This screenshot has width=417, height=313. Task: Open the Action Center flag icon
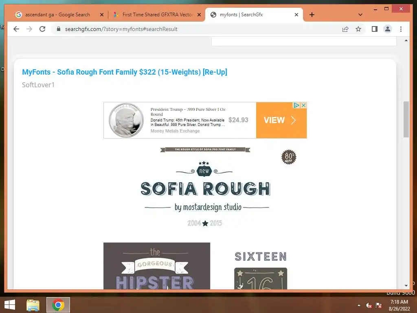378,305
